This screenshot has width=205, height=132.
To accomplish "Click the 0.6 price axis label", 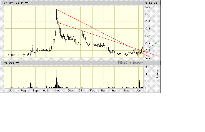I will 148,29.
